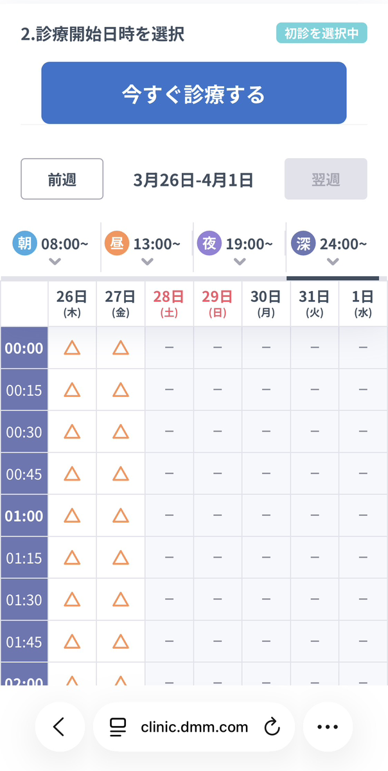Expand the chevron under 19:00~
This screenshot has width=388, height=771.
240,261
